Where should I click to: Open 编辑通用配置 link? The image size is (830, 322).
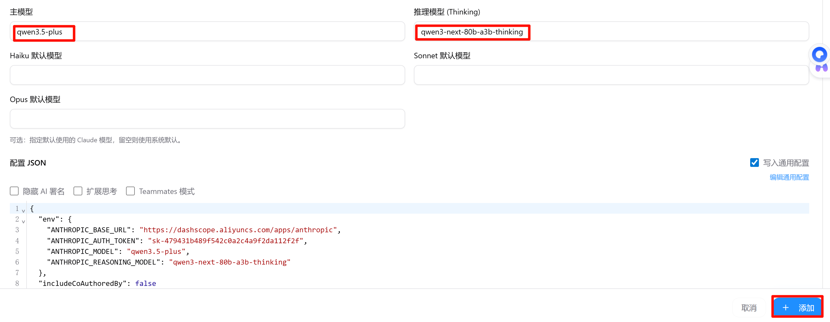click(x=789, y=177)
